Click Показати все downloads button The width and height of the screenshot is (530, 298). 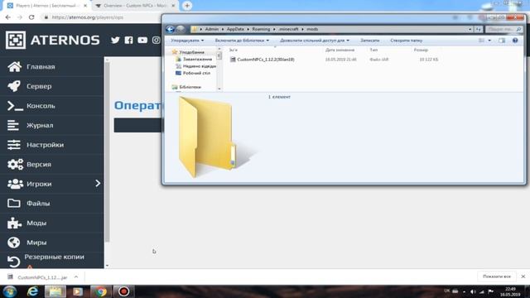497,276
